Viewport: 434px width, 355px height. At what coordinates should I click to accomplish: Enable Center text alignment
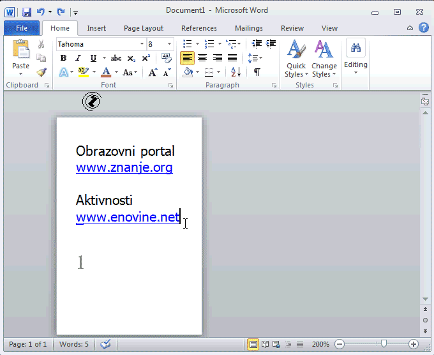202,58
